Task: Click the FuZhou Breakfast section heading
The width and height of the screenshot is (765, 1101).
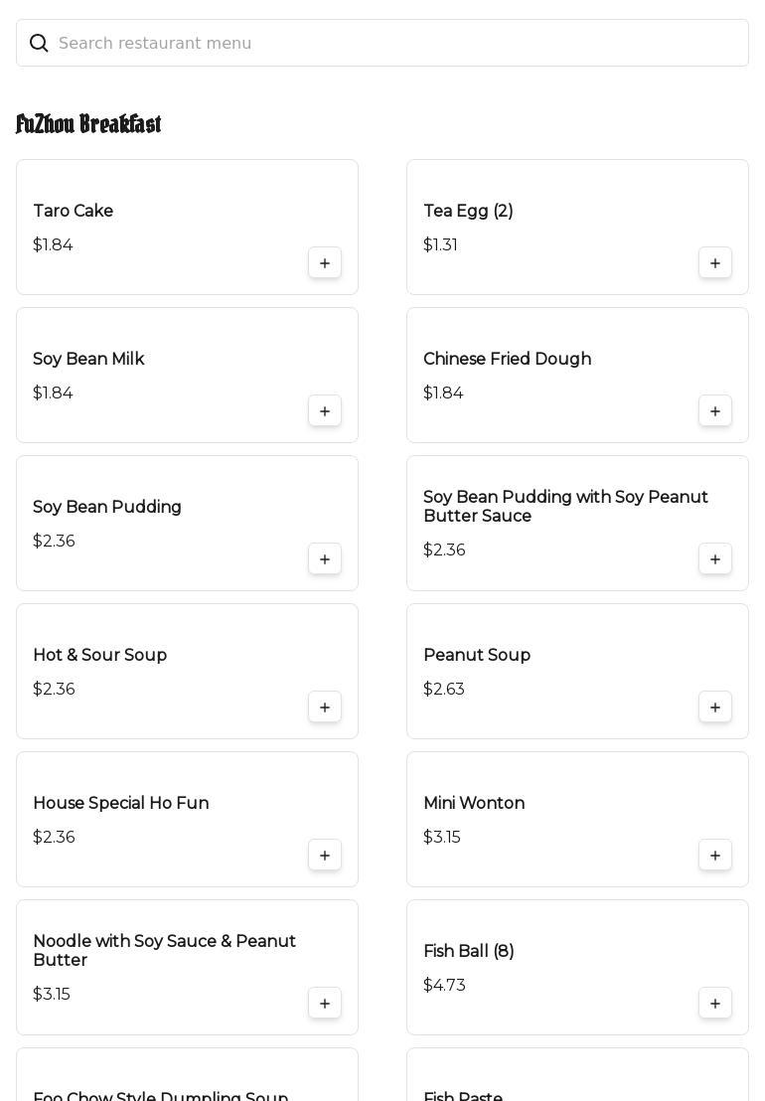Action: (x=88, y=124)
